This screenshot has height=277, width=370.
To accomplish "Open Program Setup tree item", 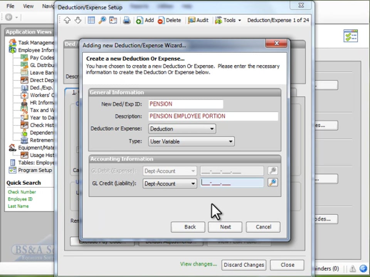I will point(30,170).
